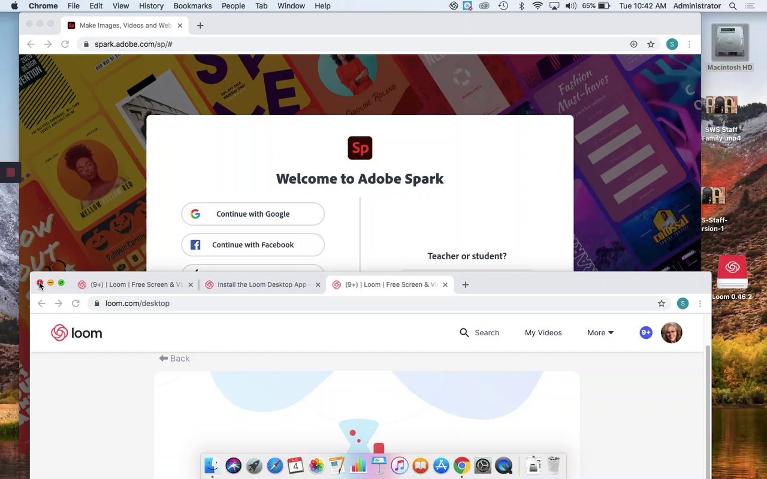767x479 pixels.
Task: Open the Bookmarks menu
Action: pyautogui.click(x=192, y=6)
